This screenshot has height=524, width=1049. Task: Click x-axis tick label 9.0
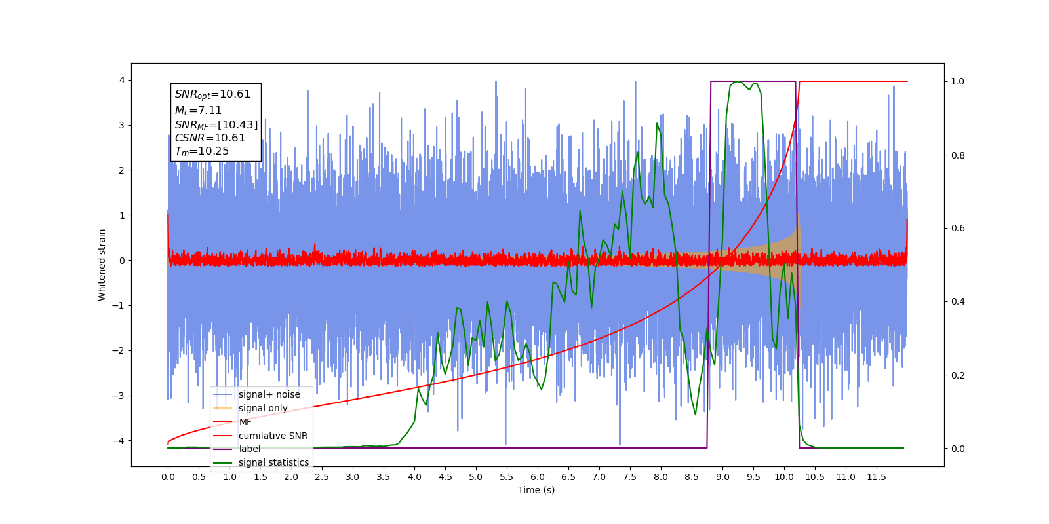[x=722, y=477]
